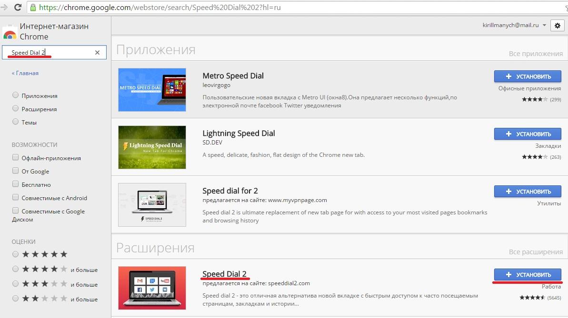568x318 pixels.
Task: Click the green padlock security icon
Action: pos(33,7)
